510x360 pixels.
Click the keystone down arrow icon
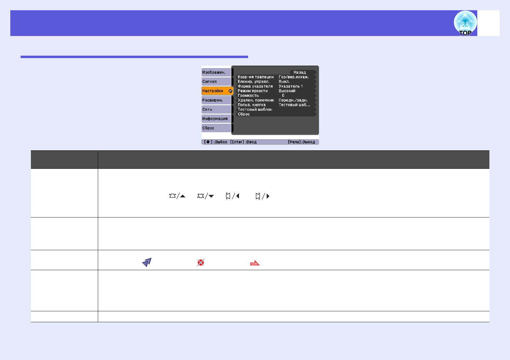pyautogui.click(x=206, y=196)
